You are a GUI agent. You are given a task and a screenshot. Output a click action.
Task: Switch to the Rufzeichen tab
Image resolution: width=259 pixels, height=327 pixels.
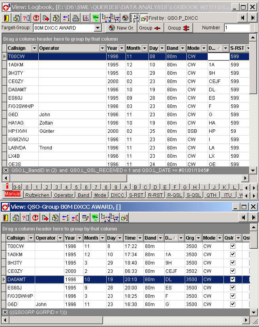coord(38,195)
